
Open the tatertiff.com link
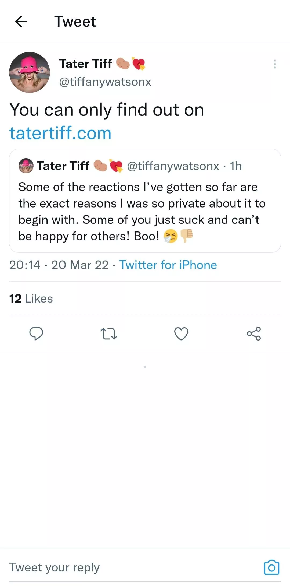(60, 133)
